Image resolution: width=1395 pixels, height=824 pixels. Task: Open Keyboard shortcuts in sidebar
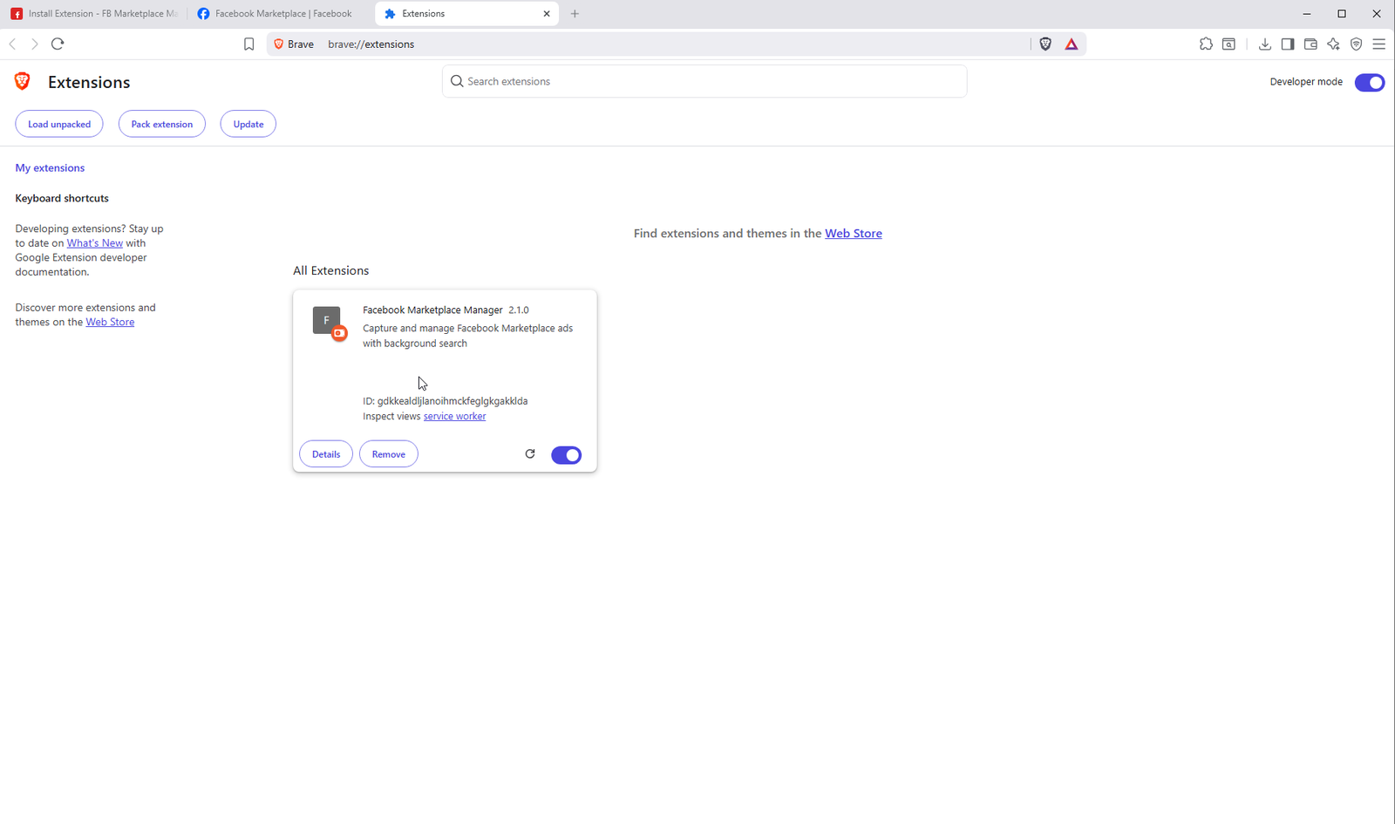coord(62,198)
